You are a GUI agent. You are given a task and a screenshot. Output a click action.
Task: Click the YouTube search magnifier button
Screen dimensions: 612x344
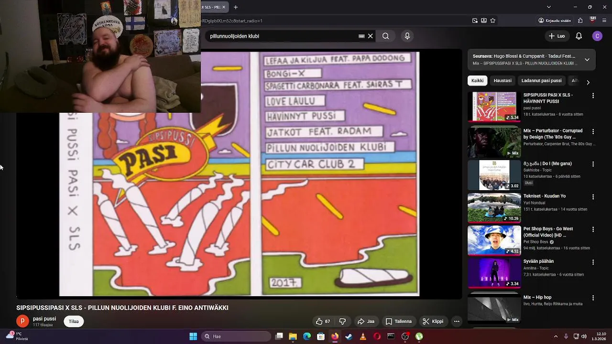point(386,36)
